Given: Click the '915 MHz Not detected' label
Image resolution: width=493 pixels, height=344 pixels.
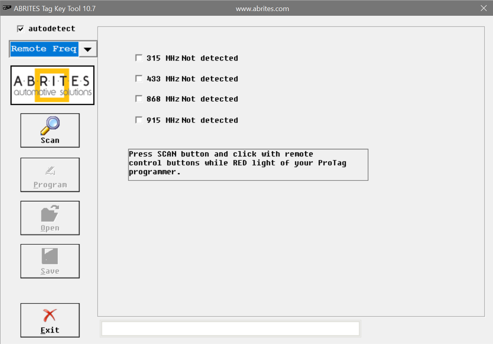Looking at the screenshot, I should point(192,120).
